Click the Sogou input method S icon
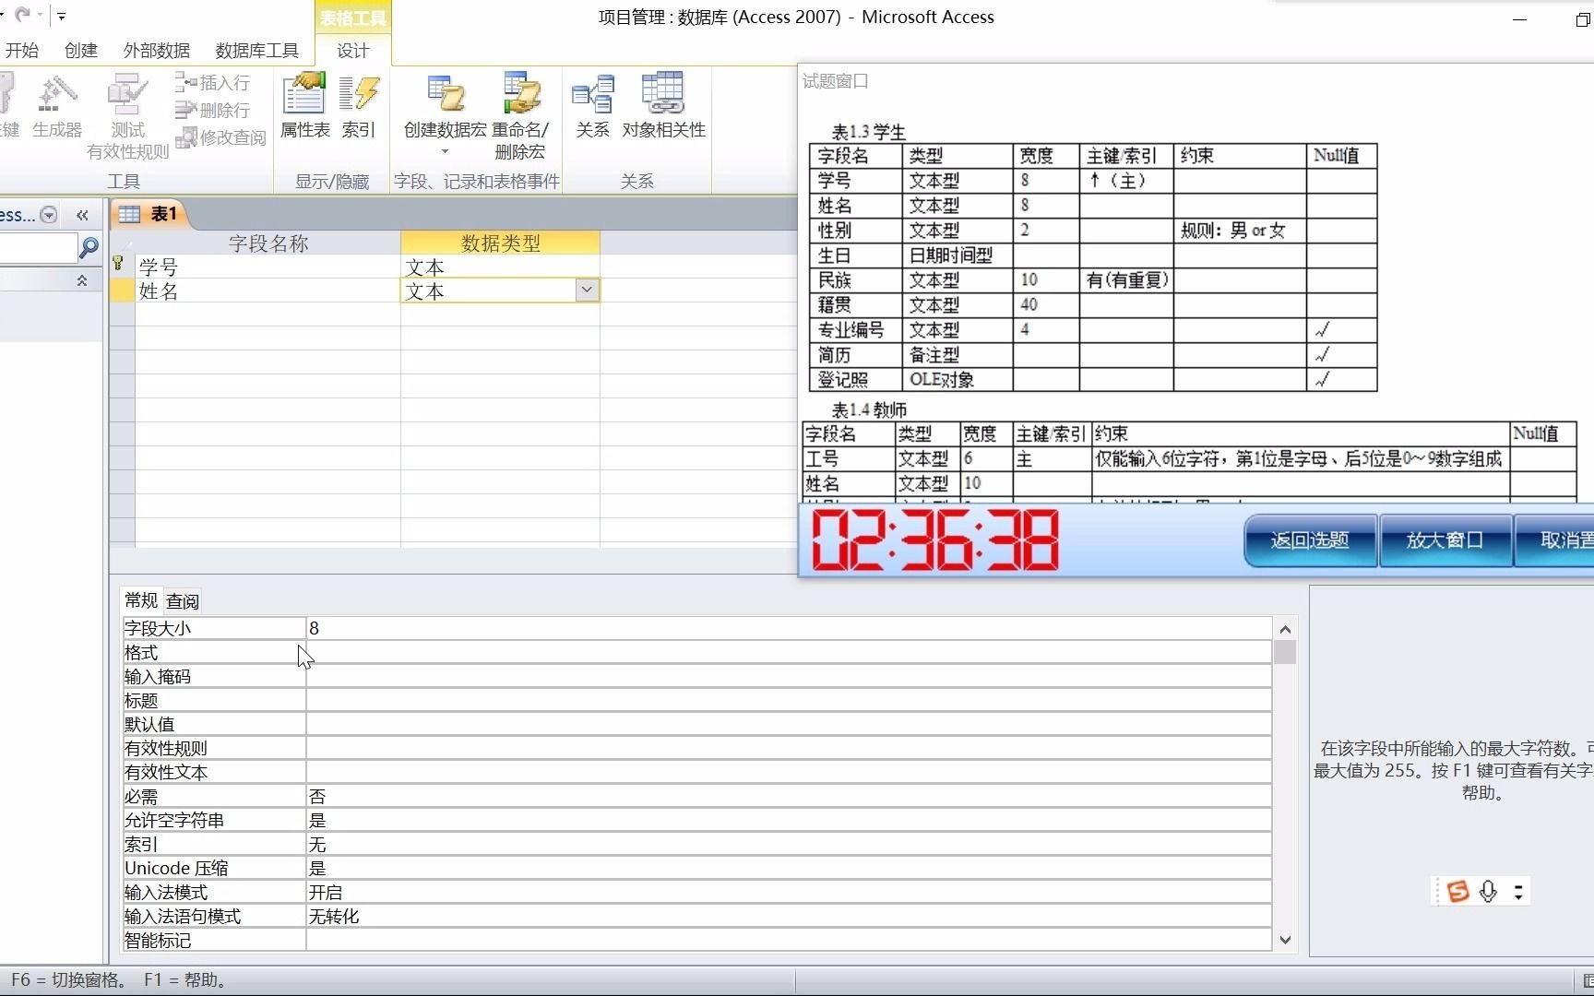The width and height of the screenshot is (1594, 996). pyautogui.click(x=1457, y=891)
